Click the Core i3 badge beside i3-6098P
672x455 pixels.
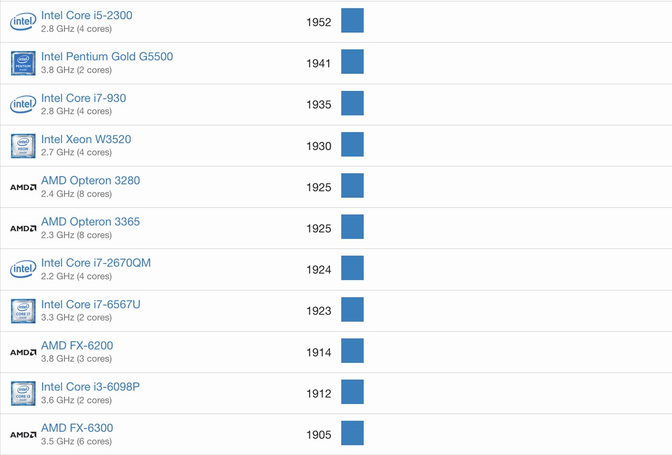point(23,393)
